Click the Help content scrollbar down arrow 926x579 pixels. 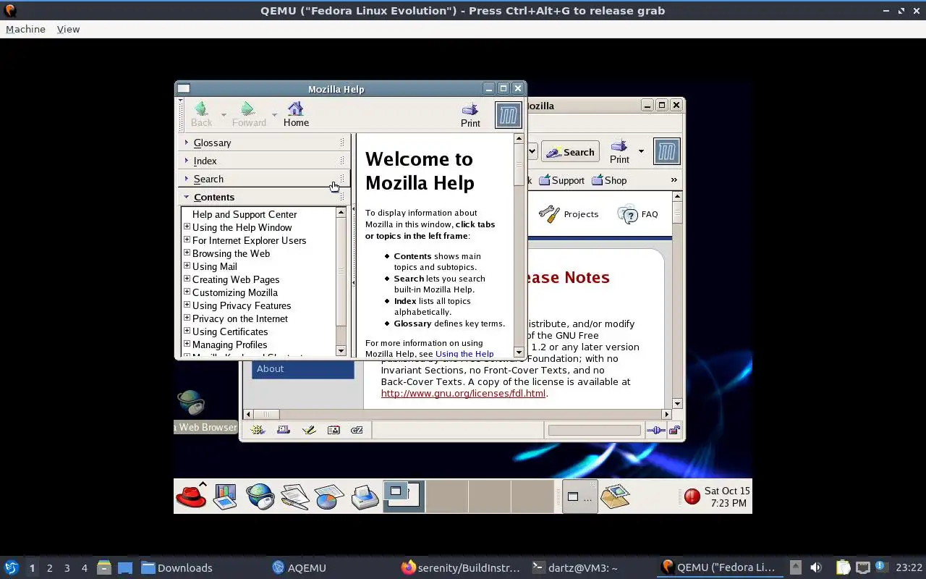(x=519, y=352)
